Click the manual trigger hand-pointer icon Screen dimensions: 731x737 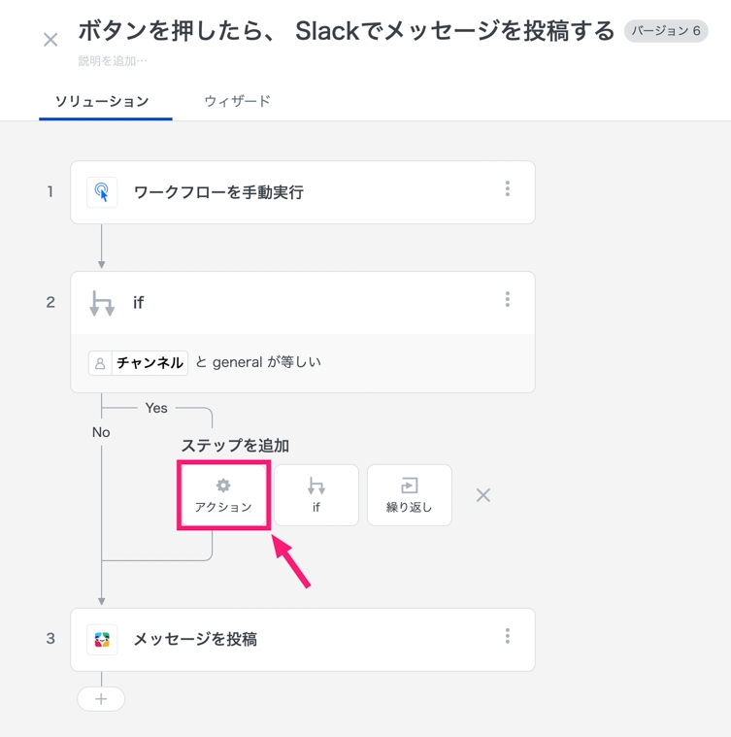pos(102,192)
